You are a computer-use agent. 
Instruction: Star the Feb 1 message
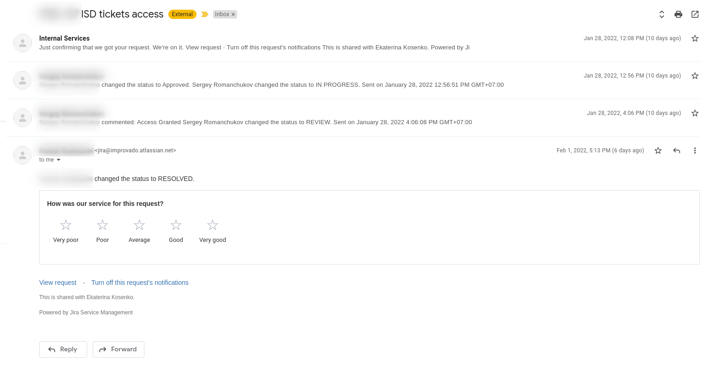(658, 150)
